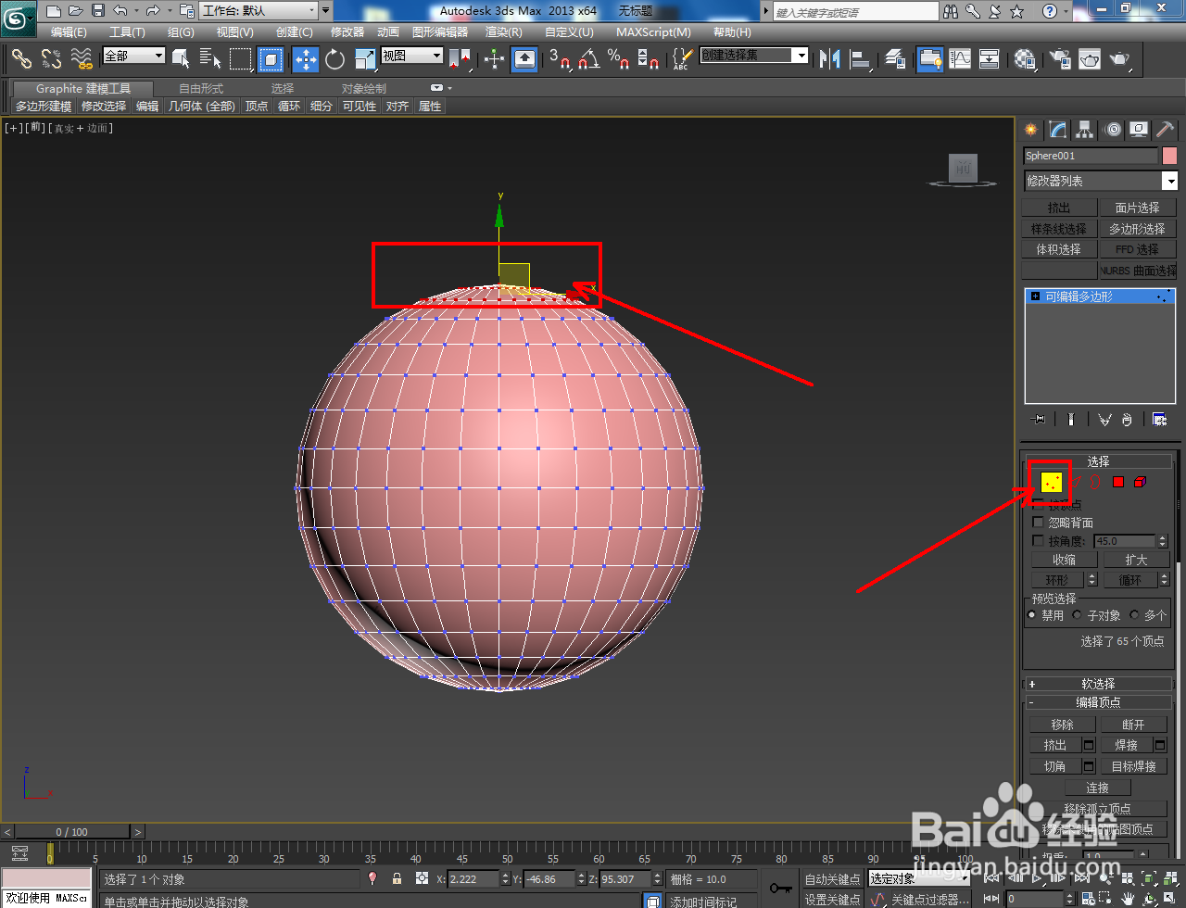Click the Pin Stack icon
The image size is (1186, 908).
tap(1039, 420)
